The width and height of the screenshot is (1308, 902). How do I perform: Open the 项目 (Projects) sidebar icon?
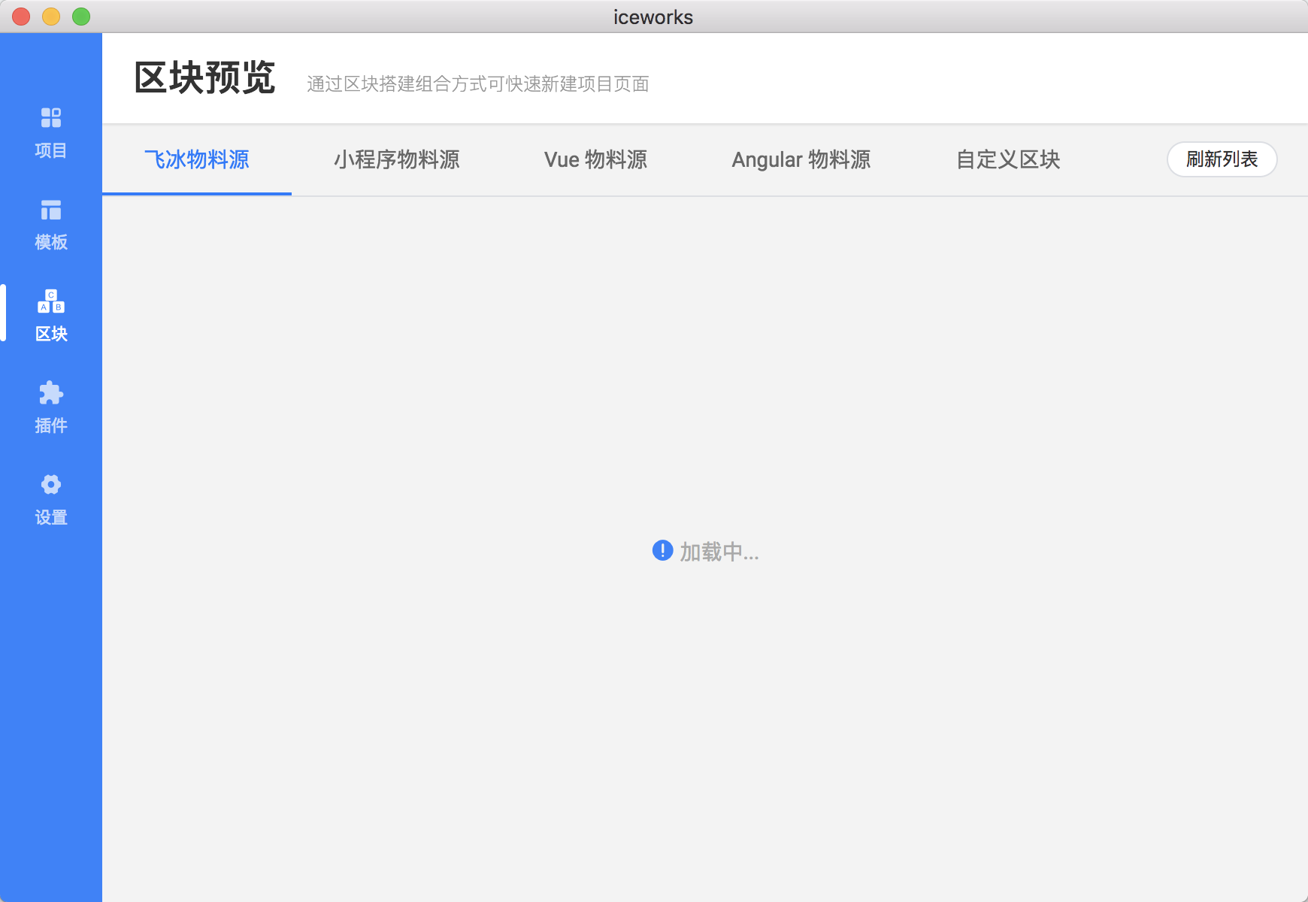pyautogui.click(x=51, y=118)
